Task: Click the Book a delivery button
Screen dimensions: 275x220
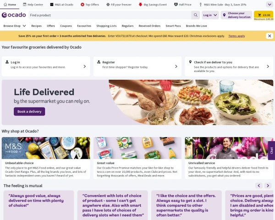Action: pos(29,111)
